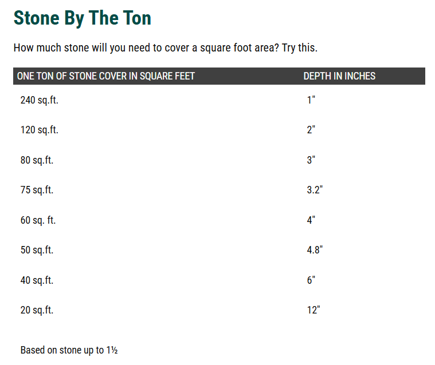Viewport: 435px width, 365px height.
Task: Click the 1" depth cell
Action: [311, 100]
